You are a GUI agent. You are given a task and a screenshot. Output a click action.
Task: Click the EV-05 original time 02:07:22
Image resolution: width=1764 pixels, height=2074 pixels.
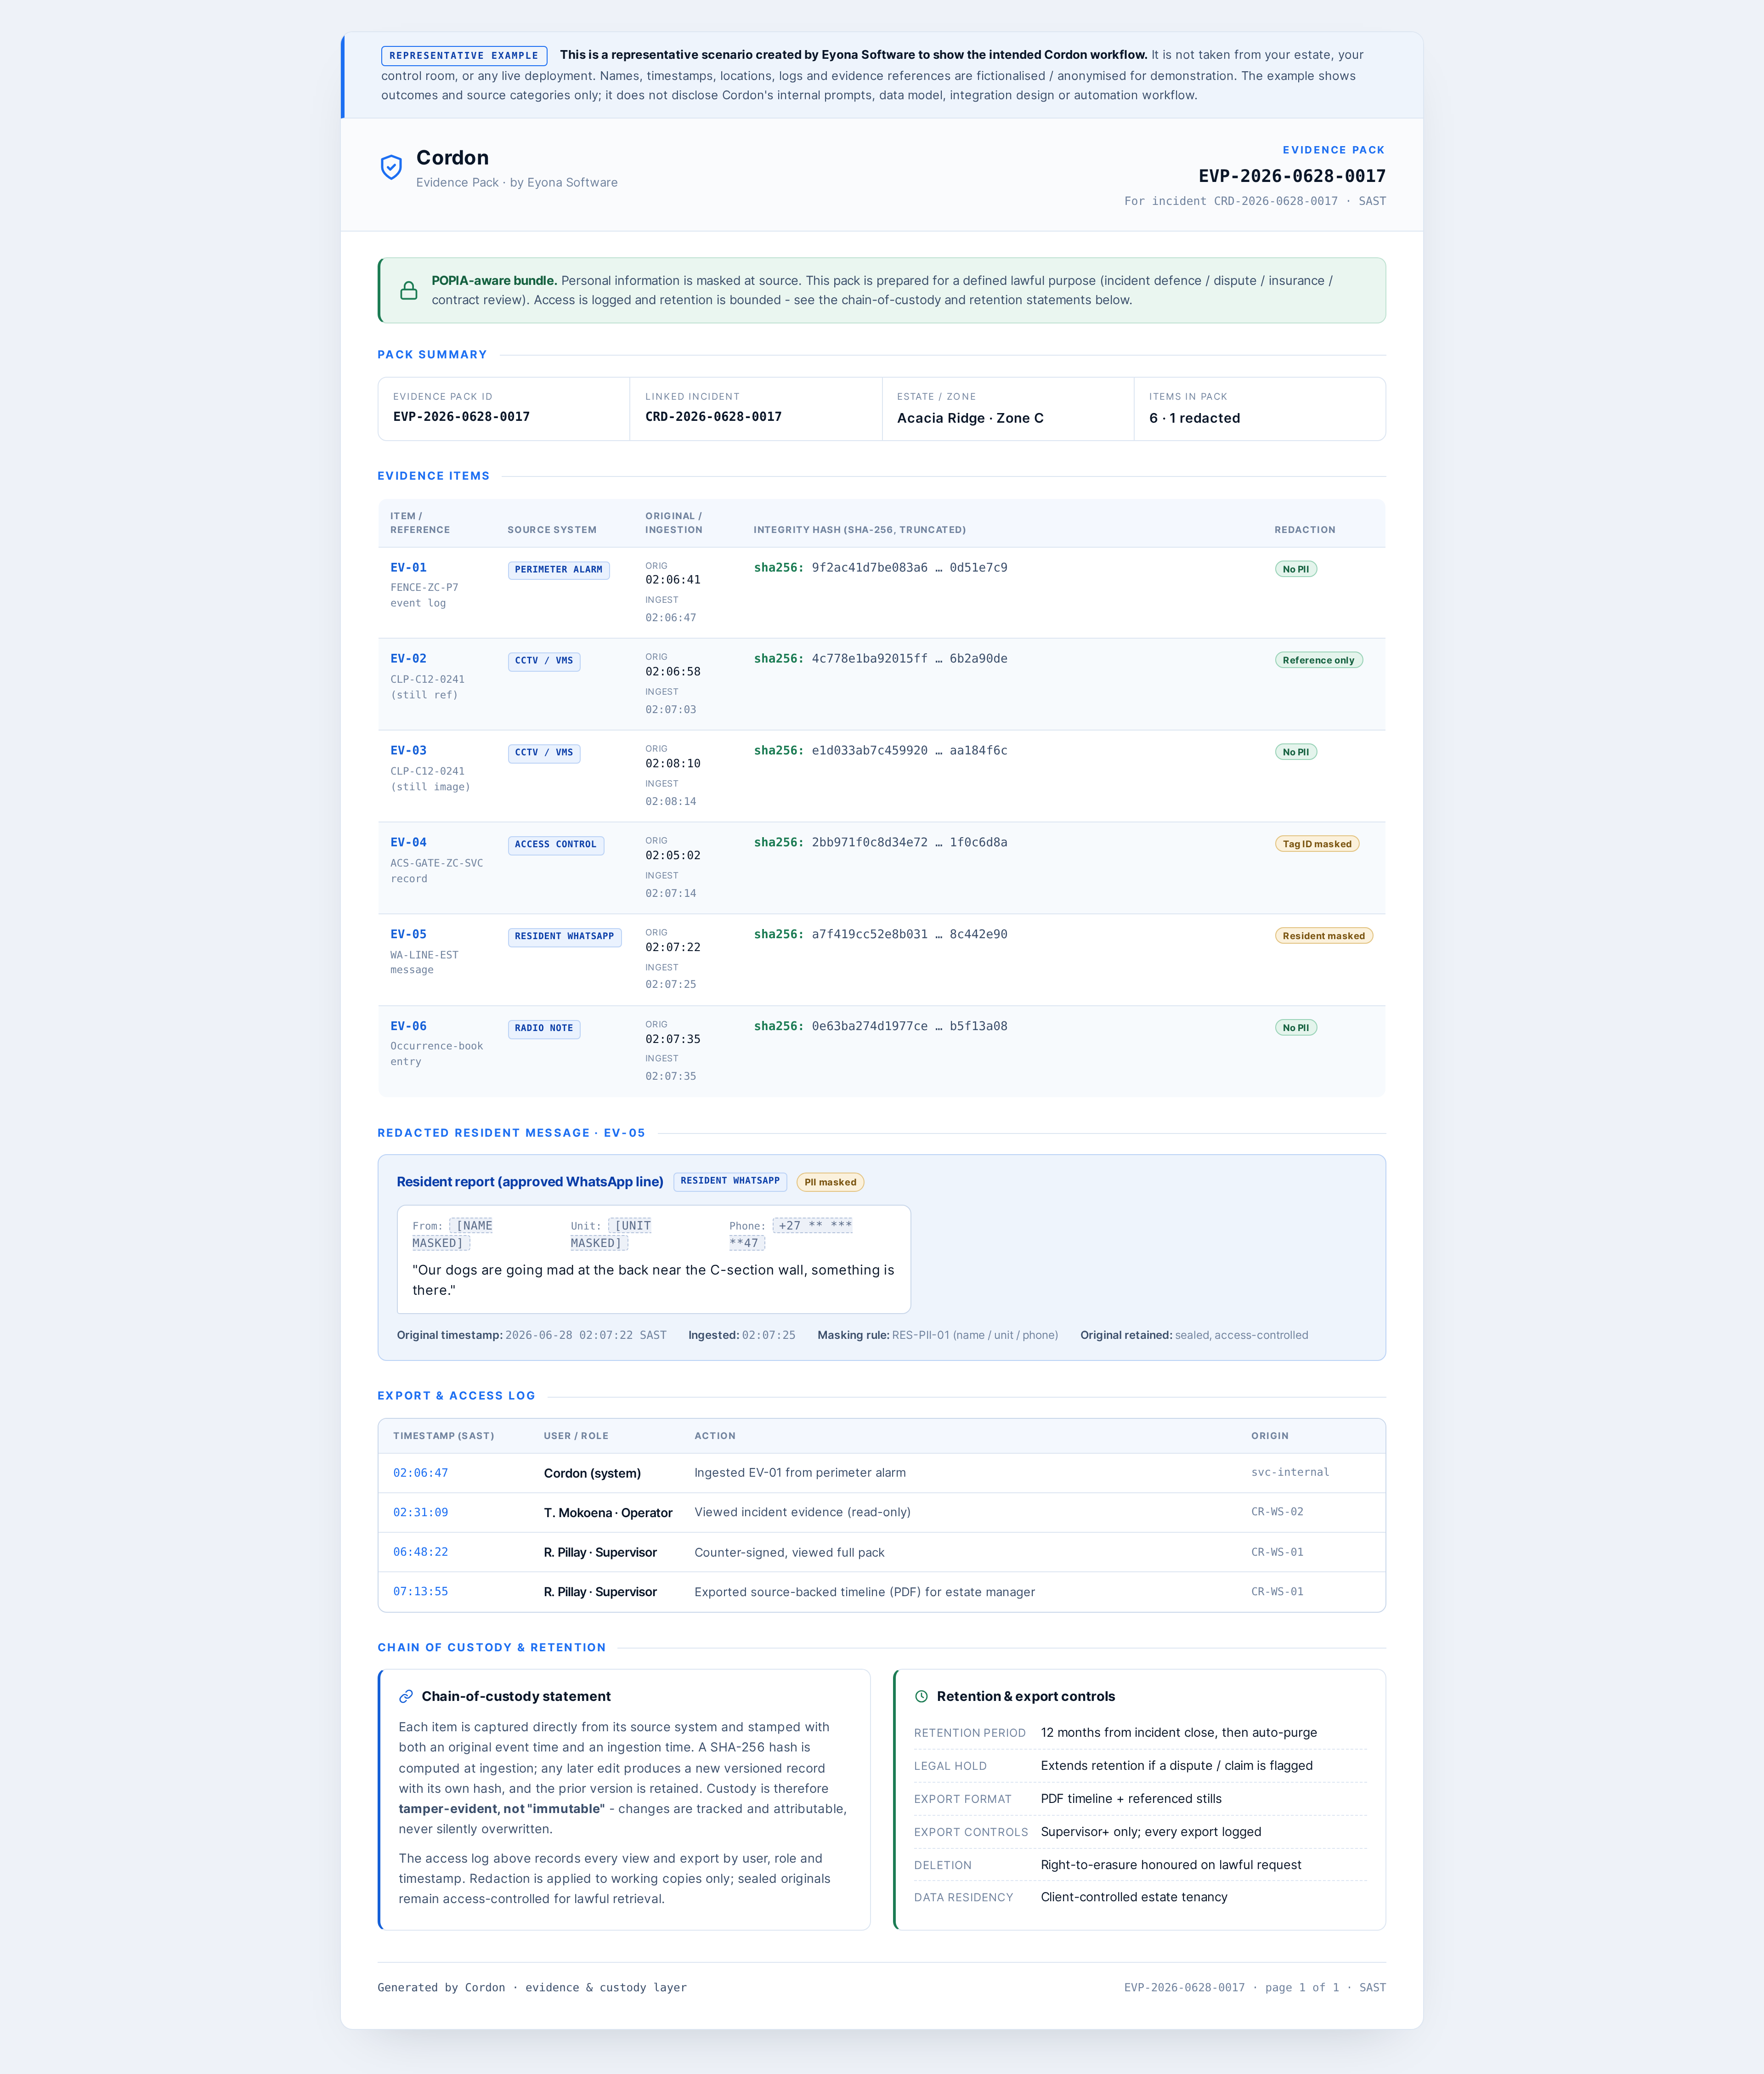coord(673,948)
